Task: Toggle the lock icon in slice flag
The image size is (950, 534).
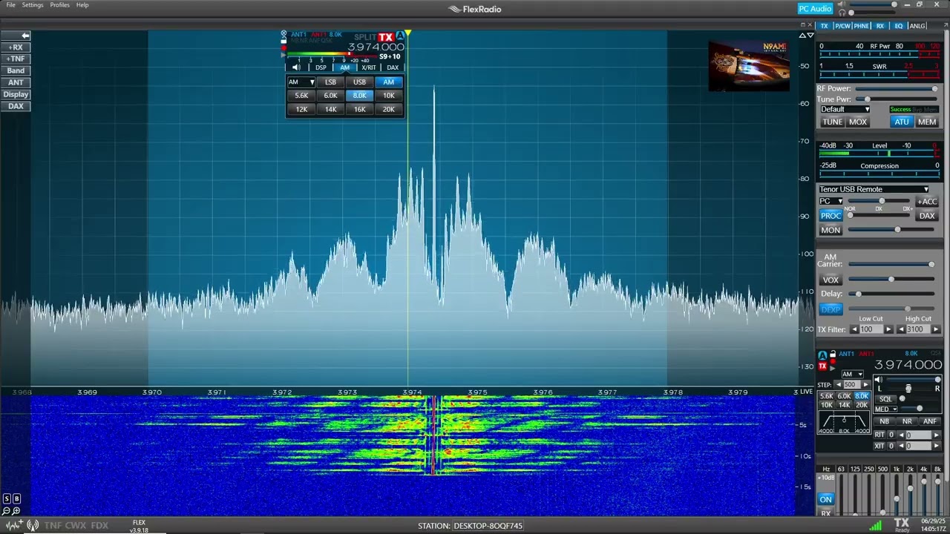Action: click(x=284, y=41)
